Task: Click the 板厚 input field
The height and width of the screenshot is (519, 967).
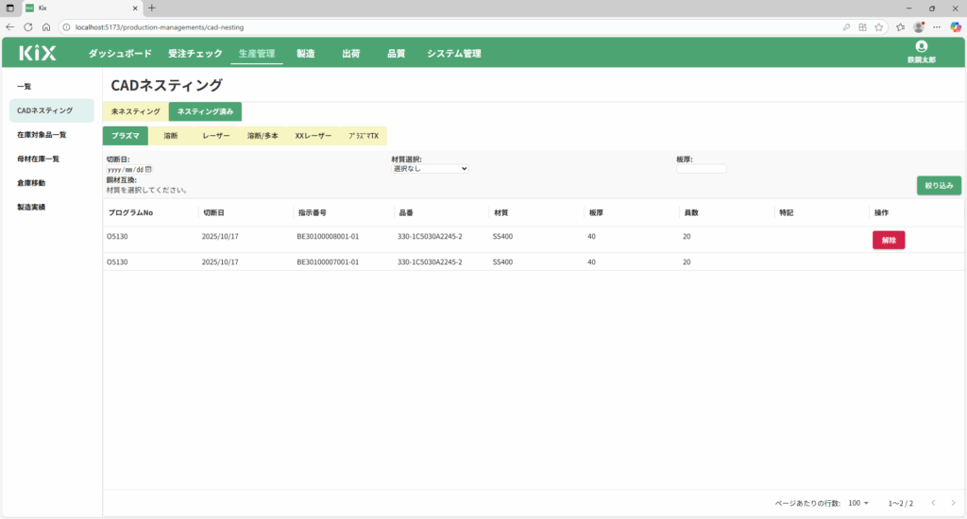Action: (701, 169)
